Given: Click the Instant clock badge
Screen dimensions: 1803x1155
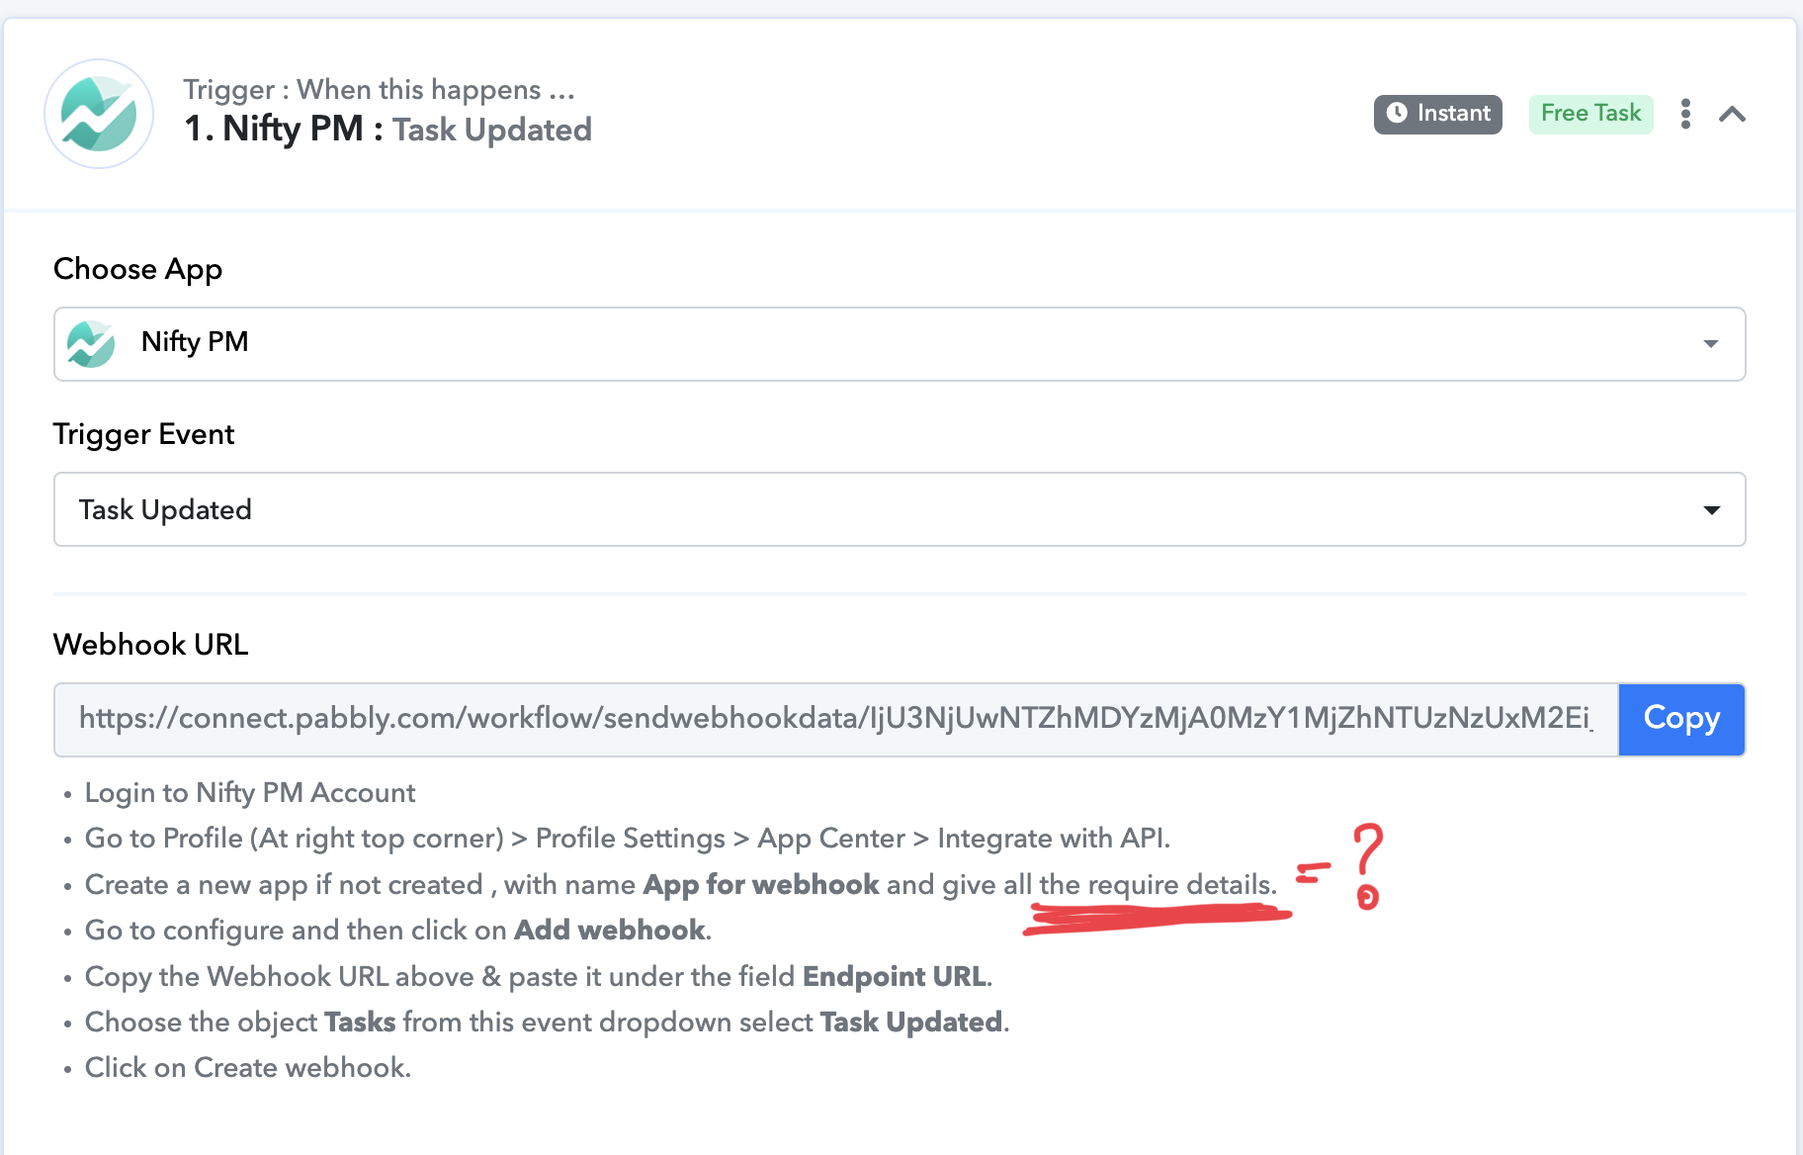Looking at the screenshot, I should pyautogui.click(x=1437, y=114).
